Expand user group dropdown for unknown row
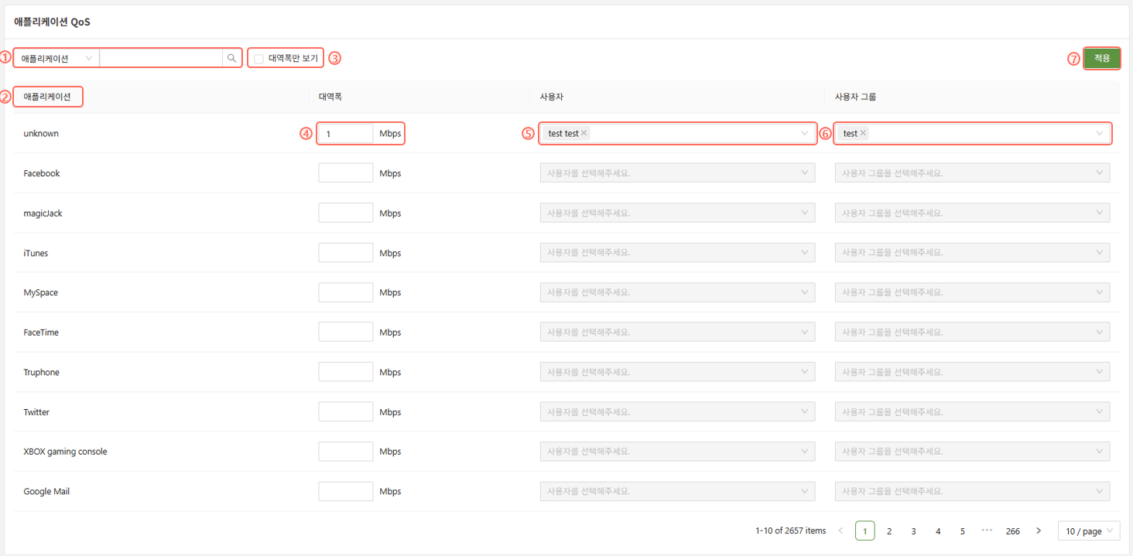Screen dimensions: 1133x556 (x=1099, y=134)
